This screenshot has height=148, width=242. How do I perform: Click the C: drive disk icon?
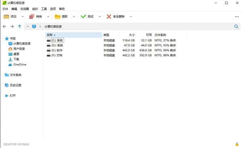(x=49, y=40)
